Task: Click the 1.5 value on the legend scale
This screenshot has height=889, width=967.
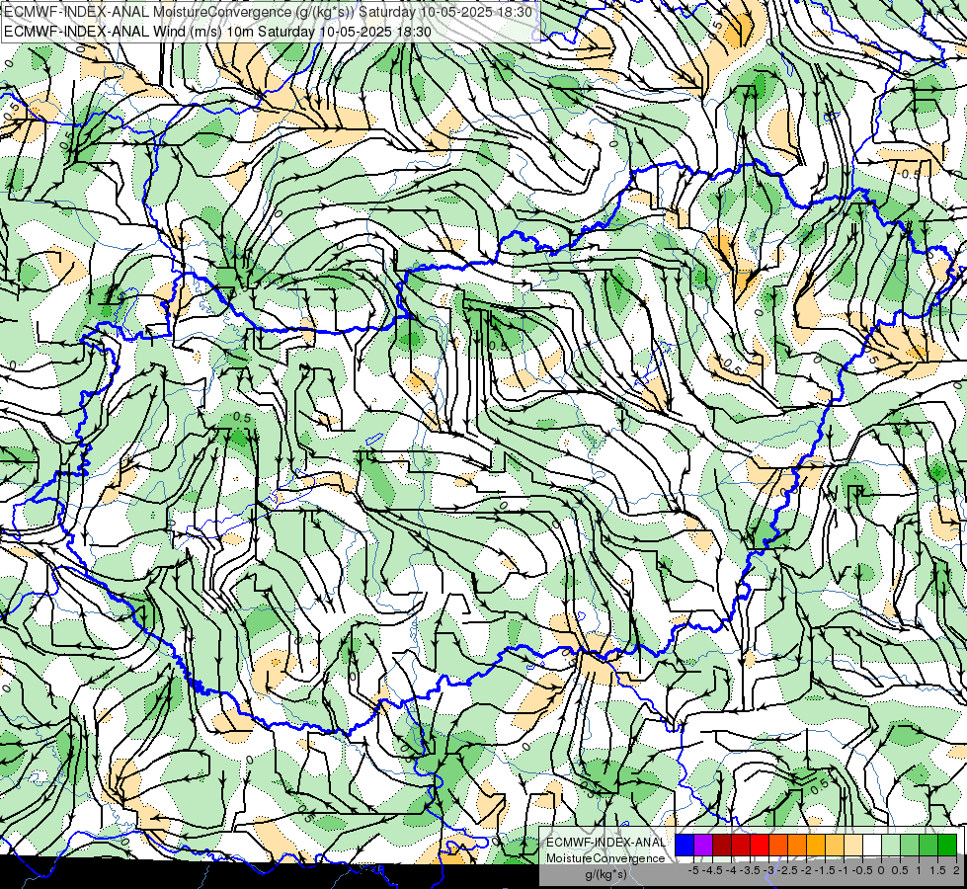Action: tap(937, 870)
